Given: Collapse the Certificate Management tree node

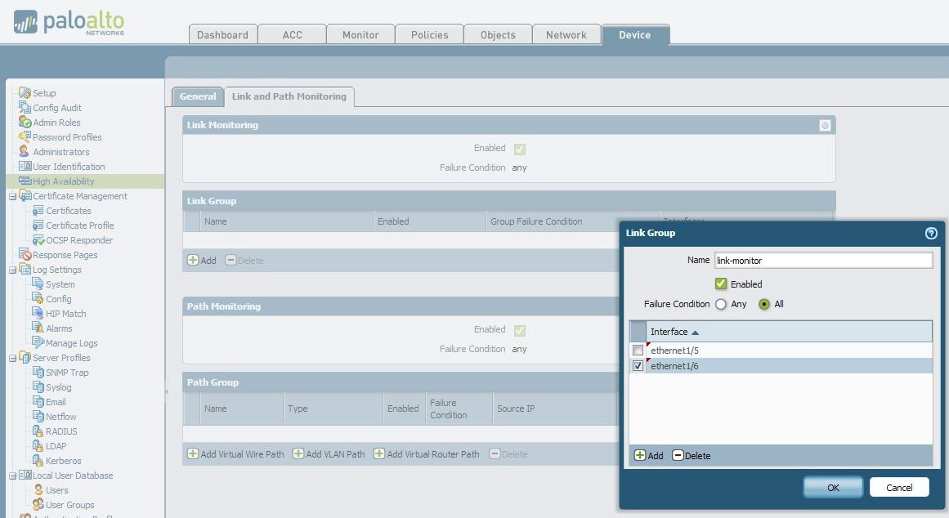Looking at the screenshot, I should pyautogui.click(x=12, y=196).
